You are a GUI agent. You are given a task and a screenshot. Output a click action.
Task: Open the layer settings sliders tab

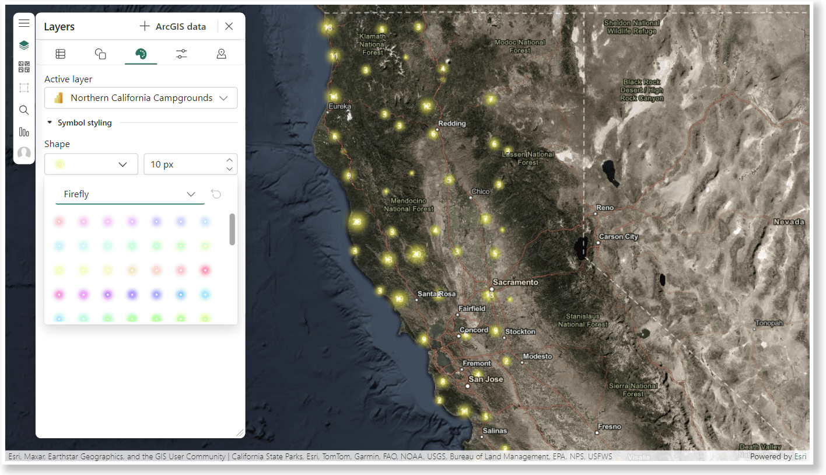(181, 54)
